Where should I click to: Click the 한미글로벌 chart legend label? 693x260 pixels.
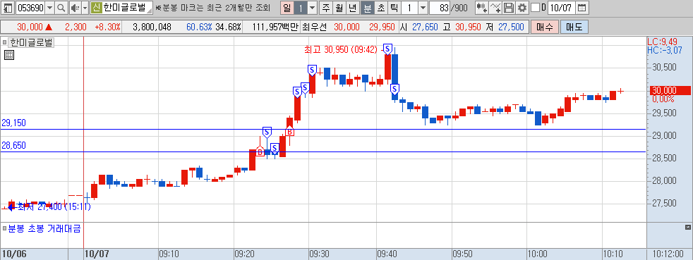[31, 43]
